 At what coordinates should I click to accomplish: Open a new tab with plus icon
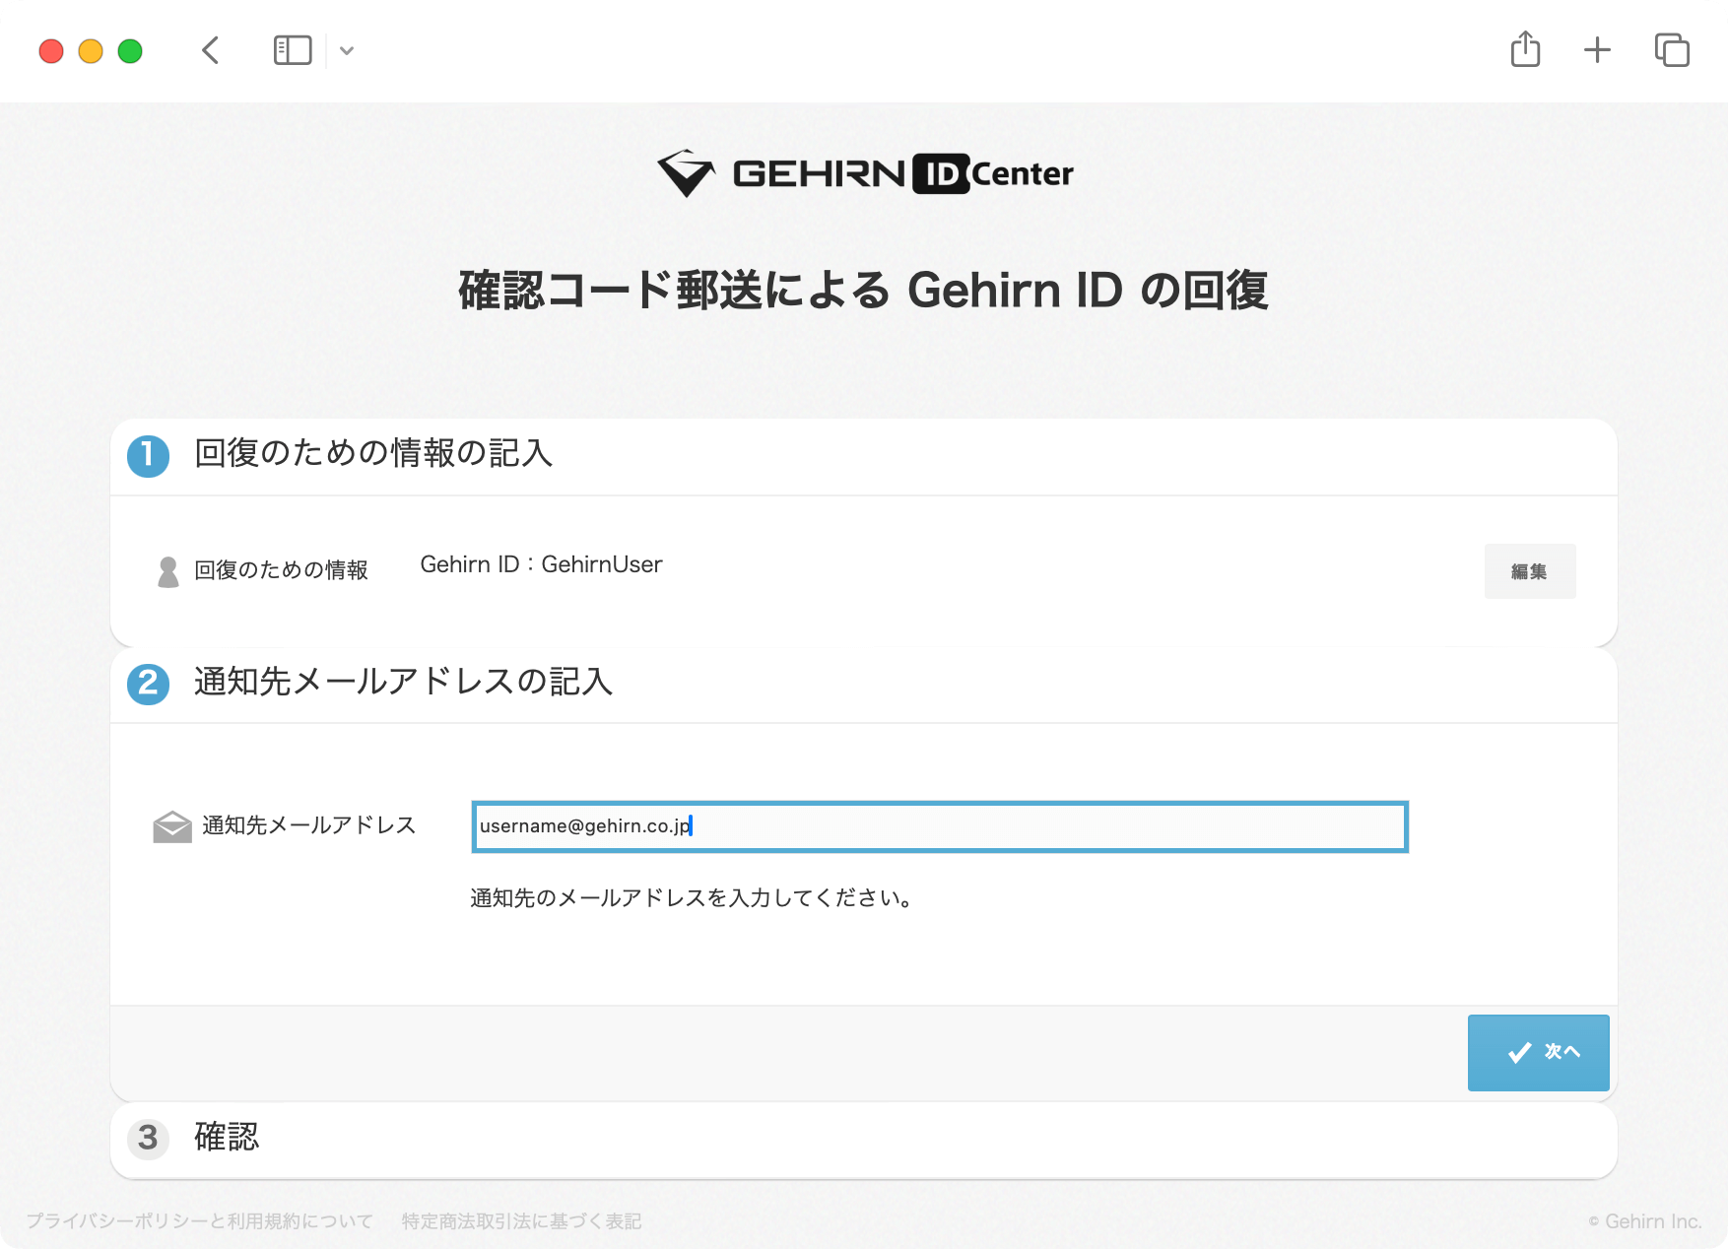pyautogui.click(x=1597, y=50)
